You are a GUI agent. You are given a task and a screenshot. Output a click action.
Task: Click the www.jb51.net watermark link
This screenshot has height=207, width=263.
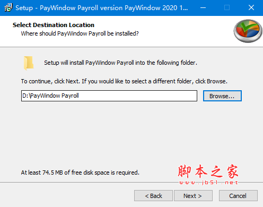[208, 183]
